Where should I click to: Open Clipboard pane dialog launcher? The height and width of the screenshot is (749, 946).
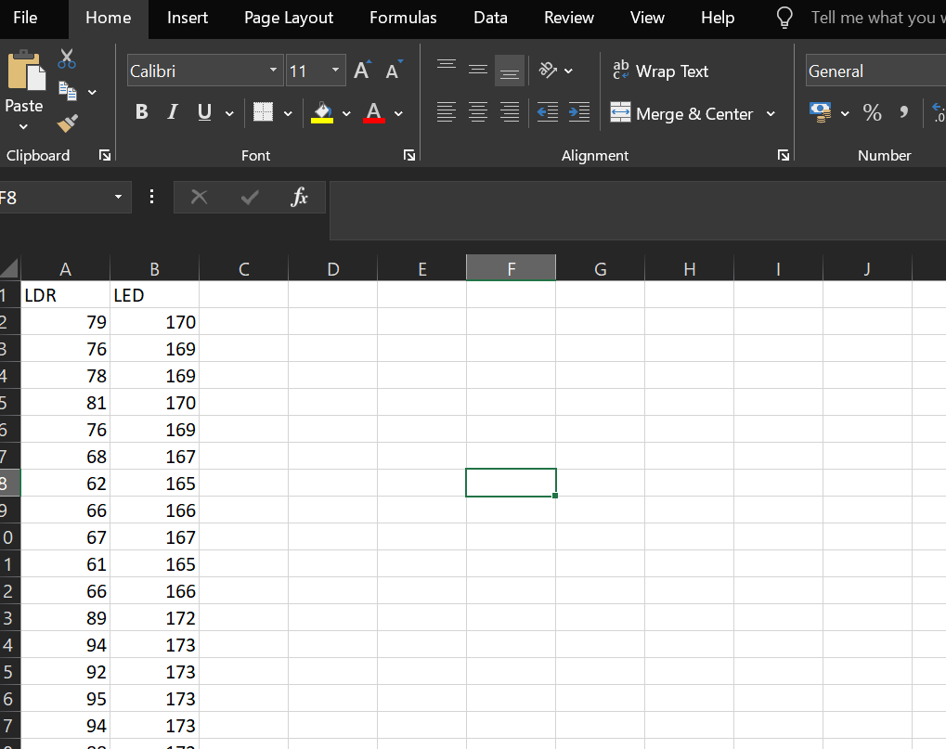(105, 156)
